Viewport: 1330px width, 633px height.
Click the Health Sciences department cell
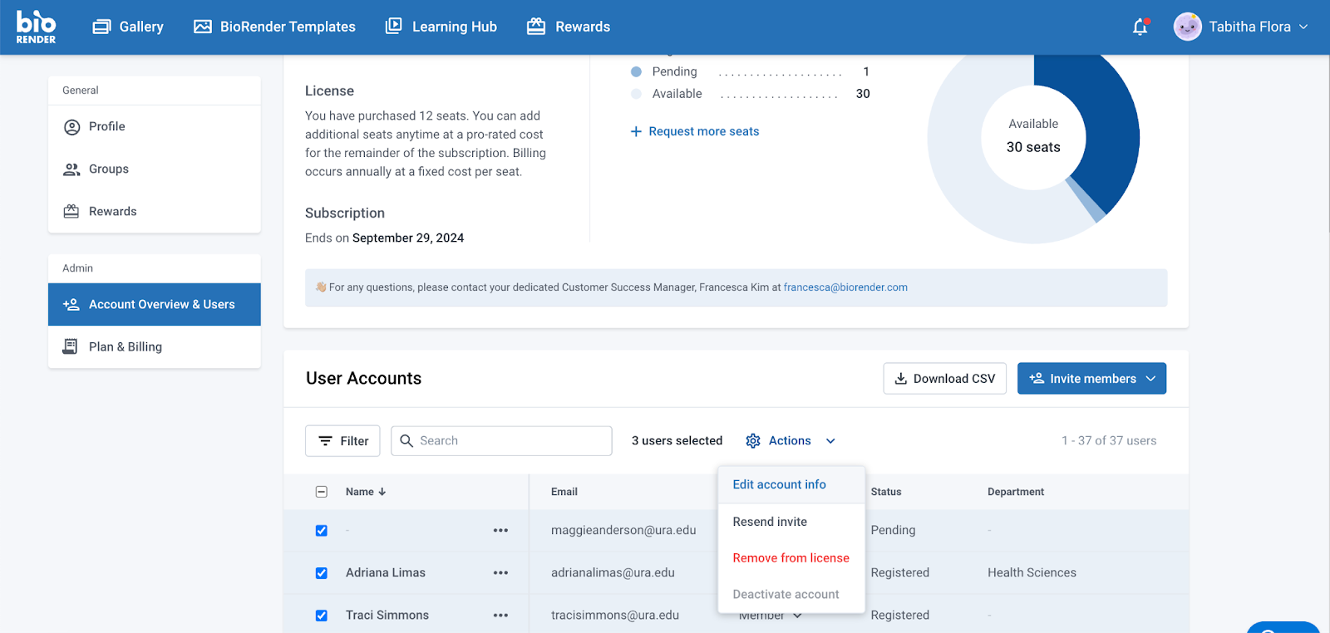(1032, 572)
